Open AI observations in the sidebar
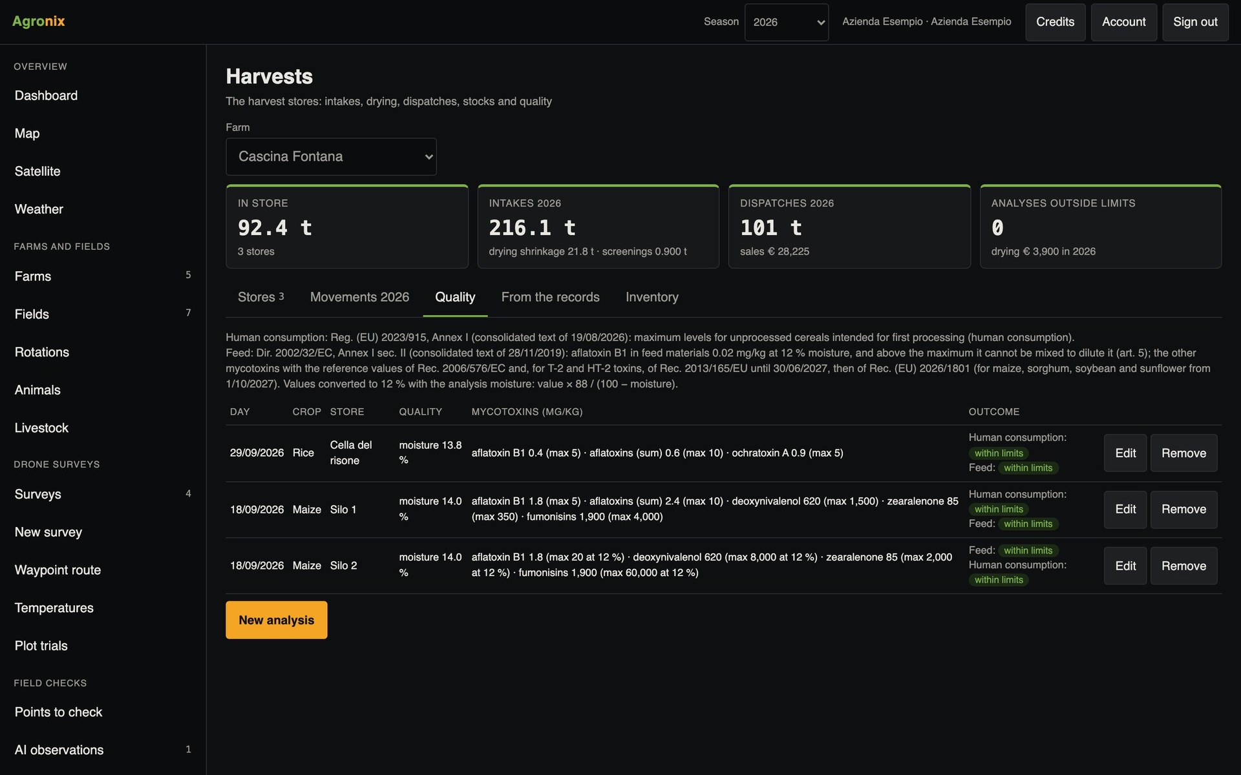 tap(103, 750)
